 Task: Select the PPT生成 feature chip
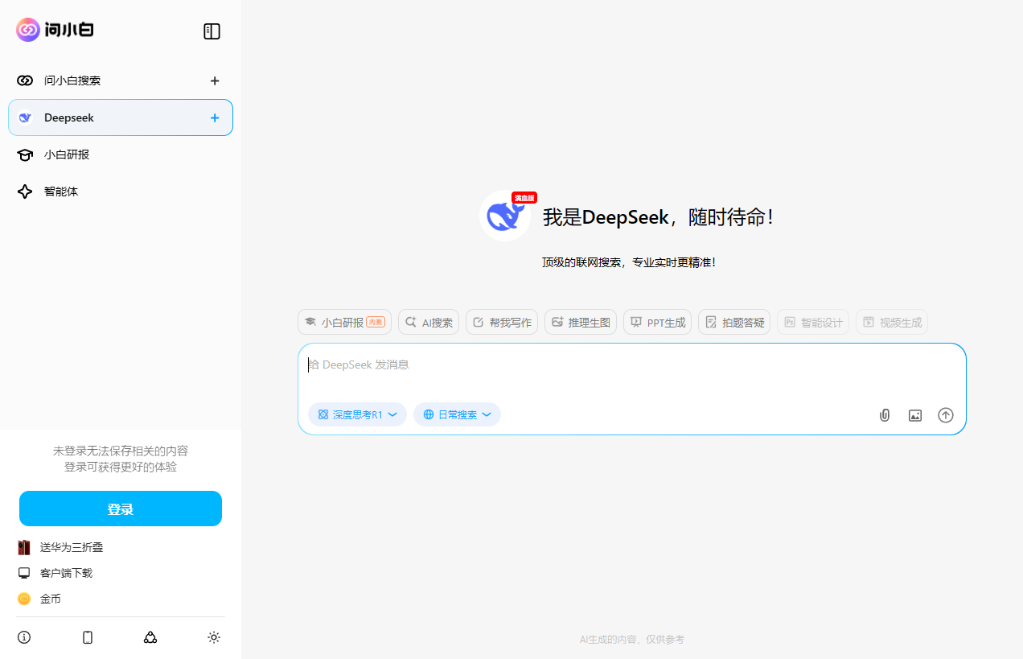[x=657, y=322]
